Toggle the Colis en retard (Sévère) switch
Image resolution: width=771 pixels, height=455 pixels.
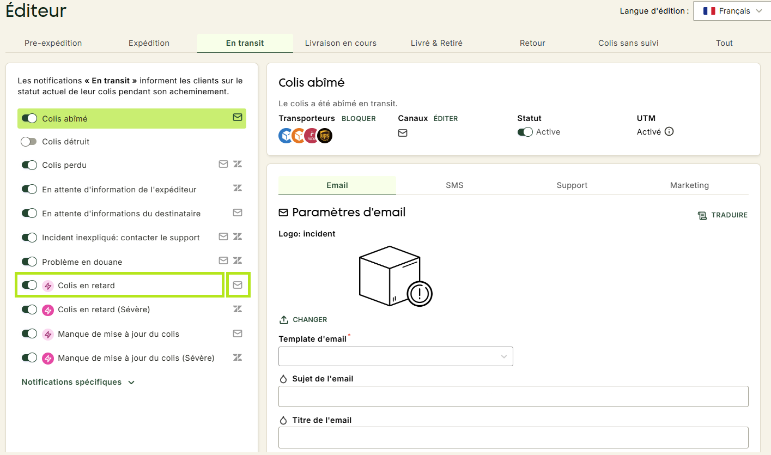point(29,310)
